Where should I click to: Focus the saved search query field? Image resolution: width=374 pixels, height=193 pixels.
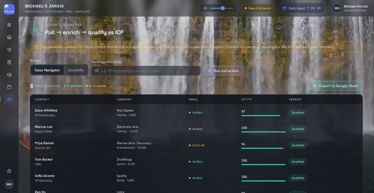[146, 71]
